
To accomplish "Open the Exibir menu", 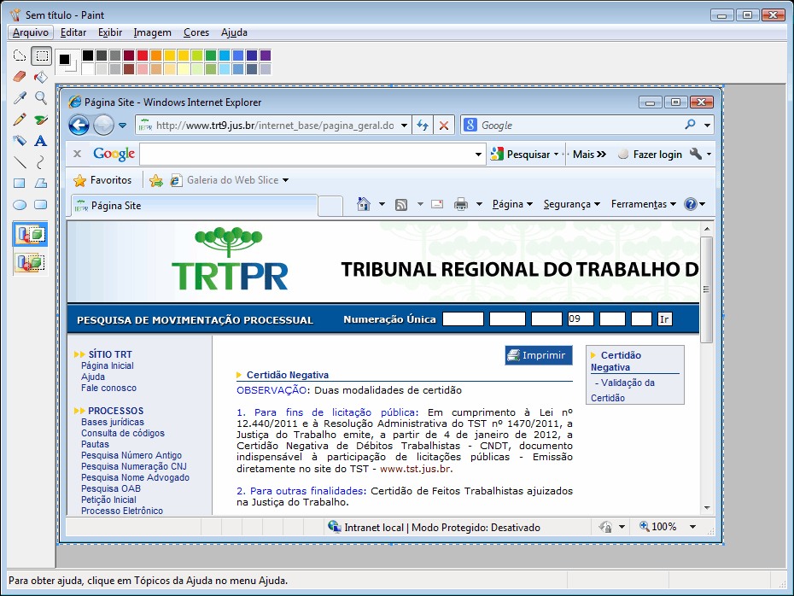I will point(110,32).
